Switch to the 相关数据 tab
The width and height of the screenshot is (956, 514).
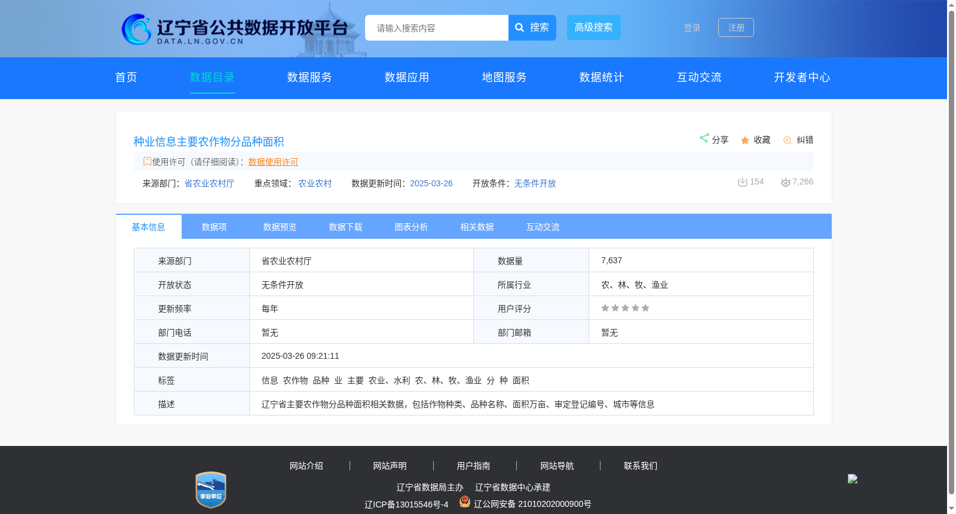477,227
